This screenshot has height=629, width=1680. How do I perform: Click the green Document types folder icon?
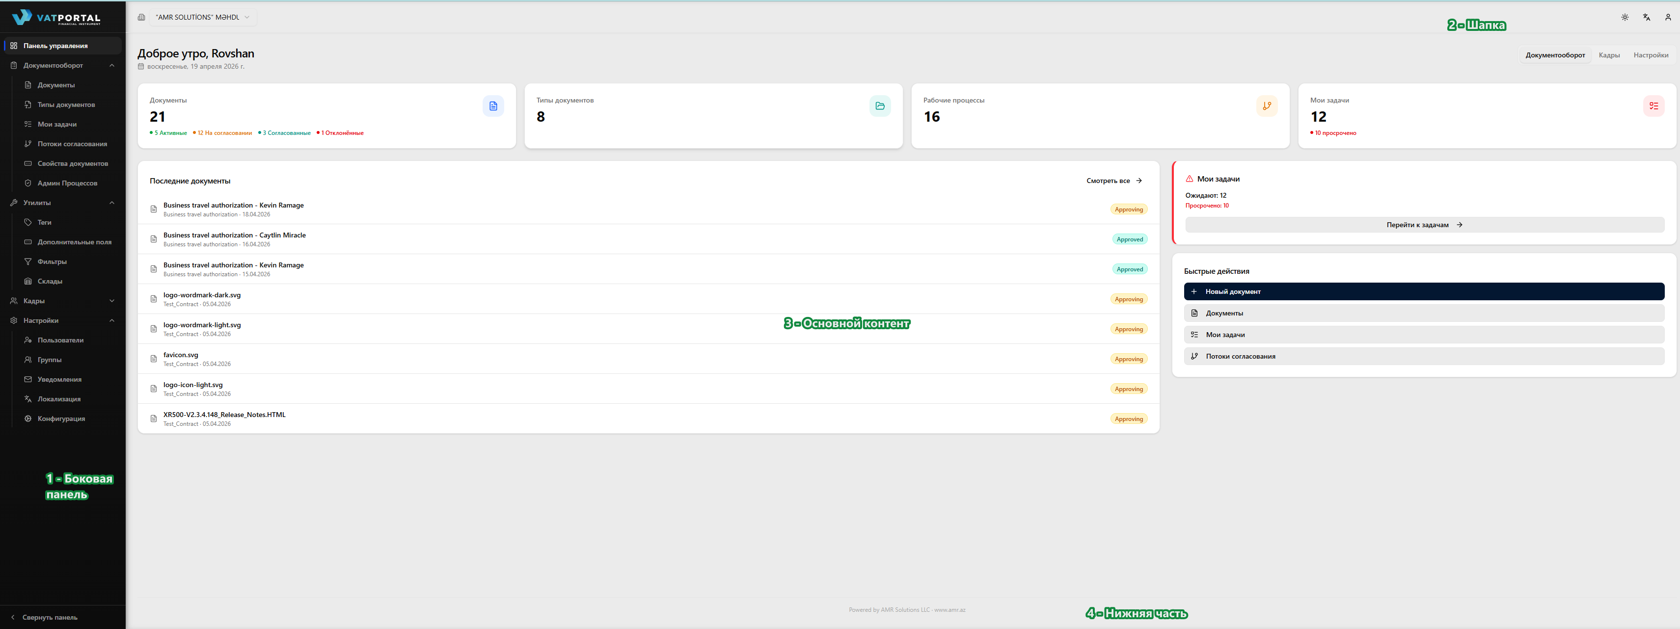click(x=880, y=106)
